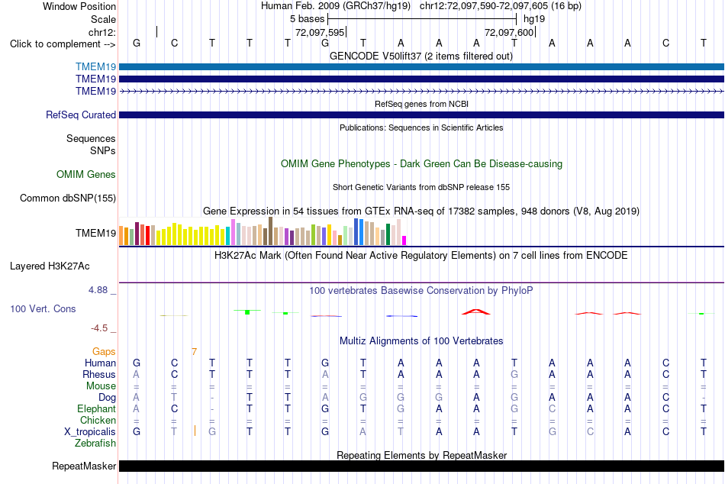Viewport: 725px width, 484px height.
Task: Click the 'OMIM Genes' track label
Action: 86,175
